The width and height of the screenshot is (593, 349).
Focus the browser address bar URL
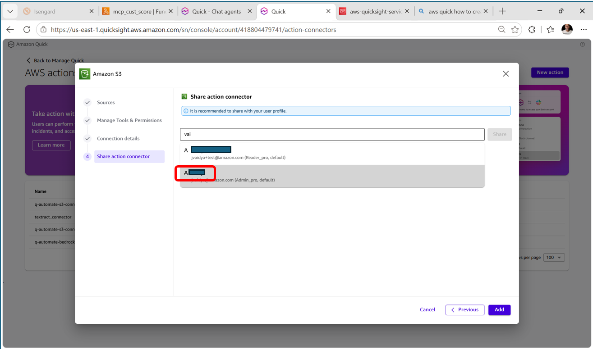pos(193,30)
